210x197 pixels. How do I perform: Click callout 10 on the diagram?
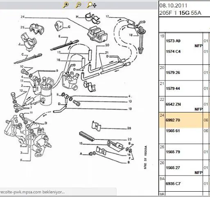point(22,66)
